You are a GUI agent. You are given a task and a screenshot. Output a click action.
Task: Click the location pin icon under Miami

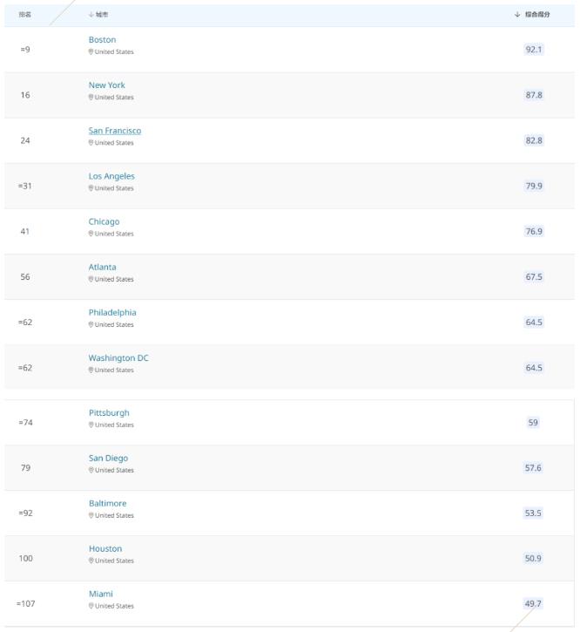[91, 606]
